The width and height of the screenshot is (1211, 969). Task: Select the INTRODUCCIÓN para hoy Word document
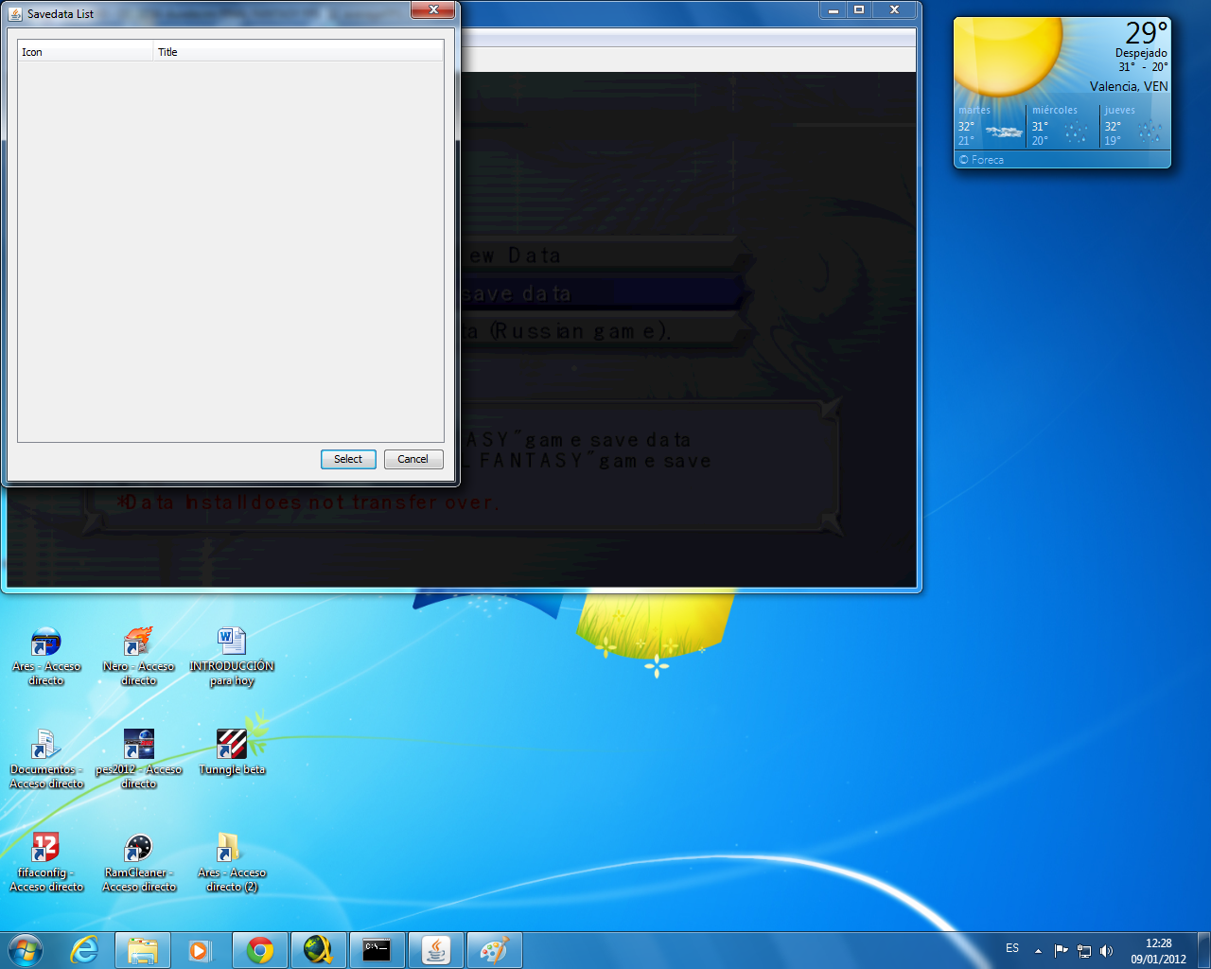click(x=232, y=657)
